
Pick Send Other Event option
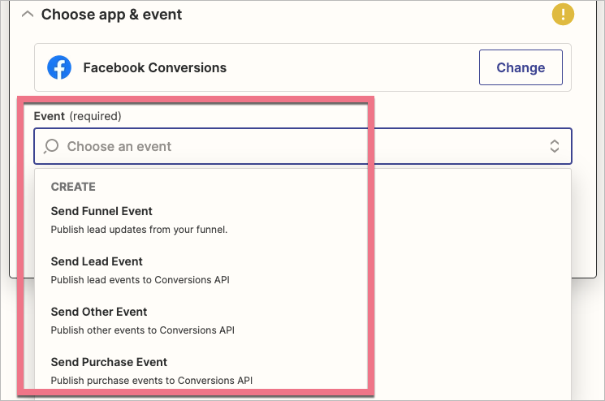pyautogui.click(x=98, y=312)
